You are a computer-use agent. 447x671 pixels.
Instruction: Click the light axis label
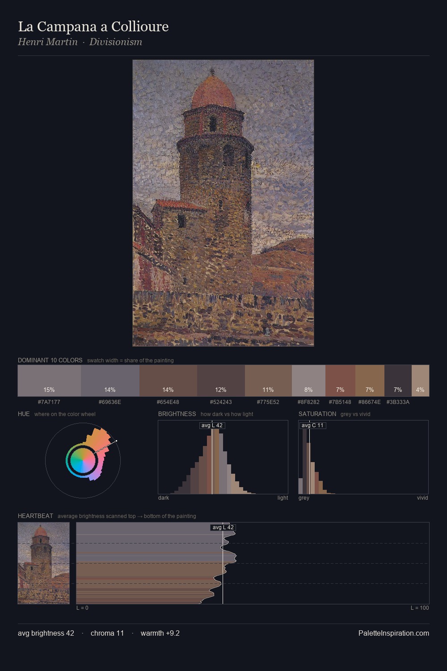(283, 498)
